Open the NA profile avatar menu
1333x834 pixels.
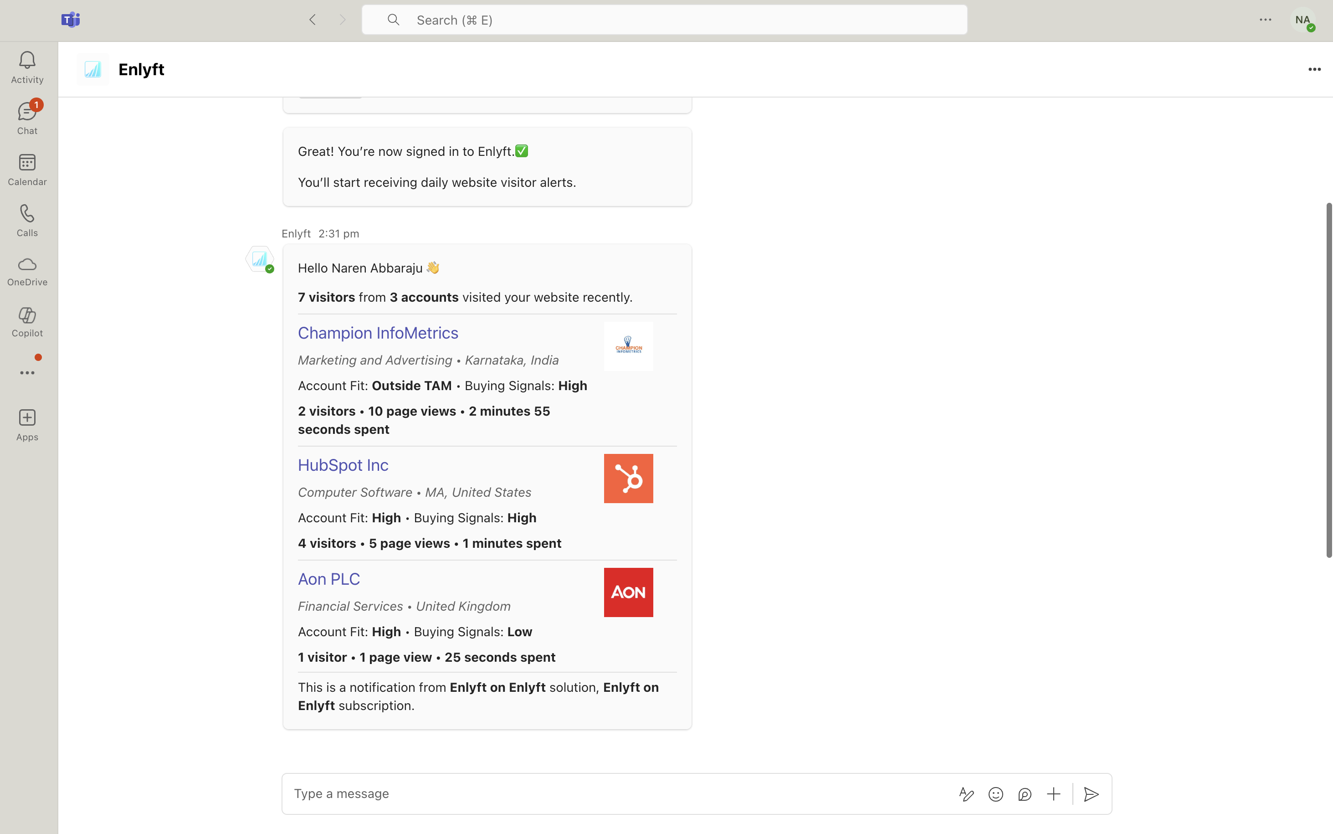[1303, 20]
